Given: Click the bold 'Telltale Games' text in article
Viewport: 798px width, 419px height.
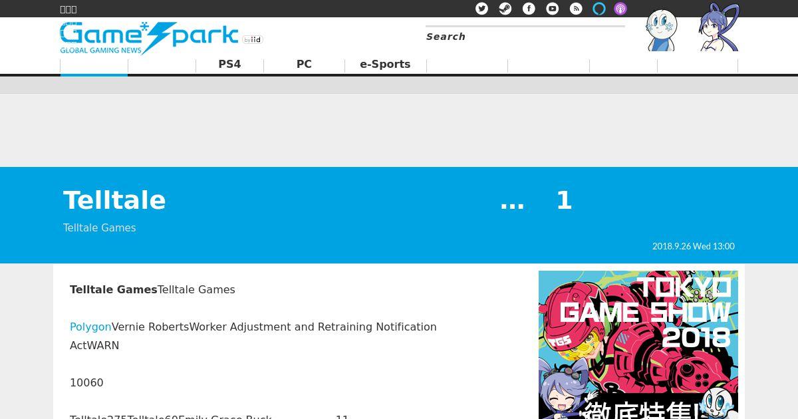Looking at the screenshot, I should 114,289.
